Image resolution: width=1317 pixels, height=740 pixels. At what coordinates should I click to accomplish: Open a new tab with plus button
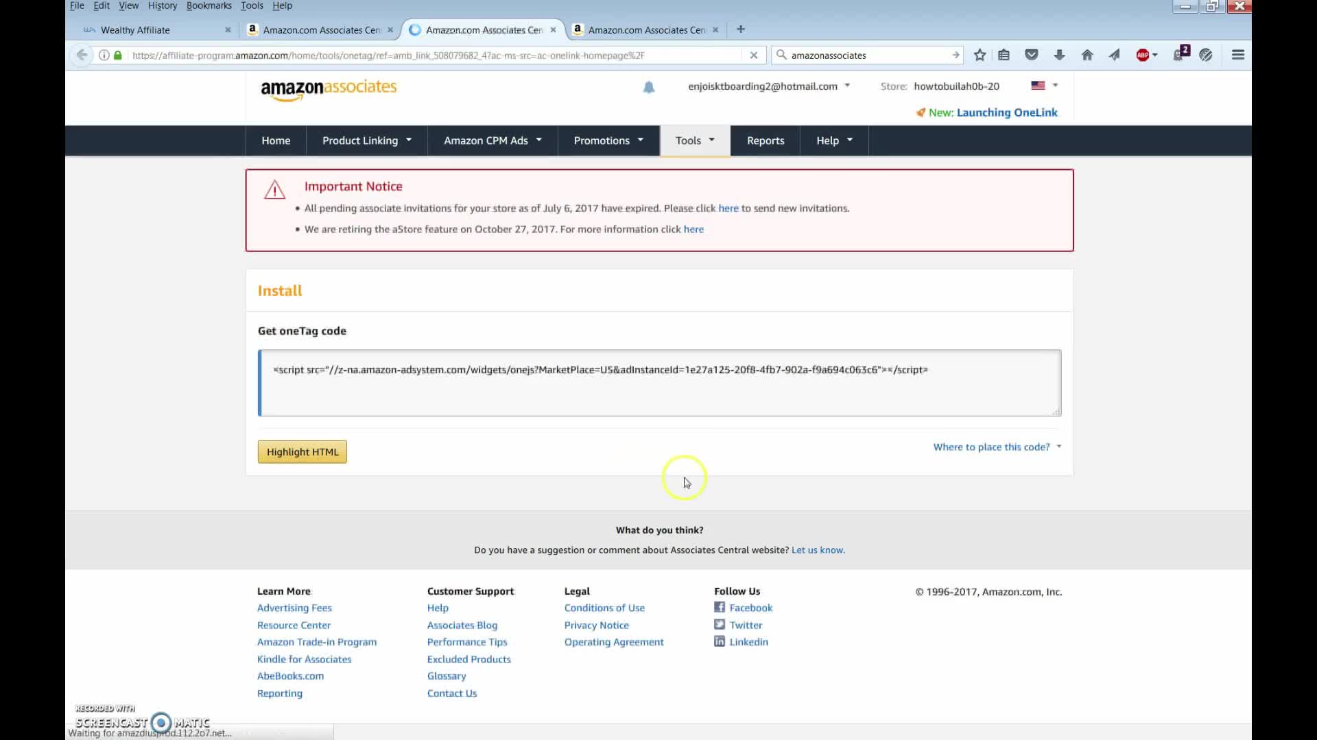pyautogui.click(x=741, y=29)
